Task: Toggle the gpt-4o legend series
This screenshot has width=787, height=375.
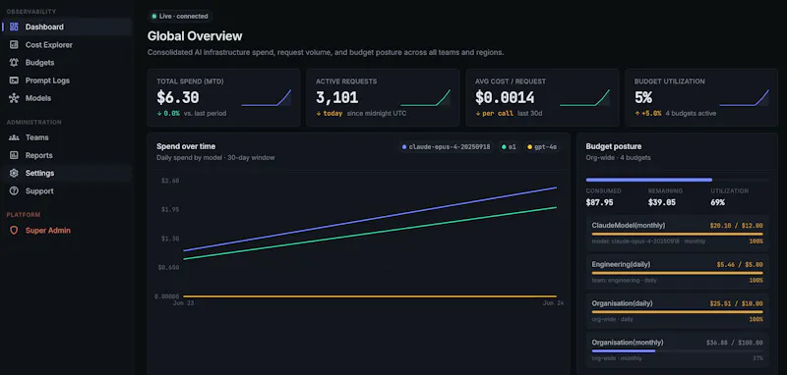Action: click(542, 147)
